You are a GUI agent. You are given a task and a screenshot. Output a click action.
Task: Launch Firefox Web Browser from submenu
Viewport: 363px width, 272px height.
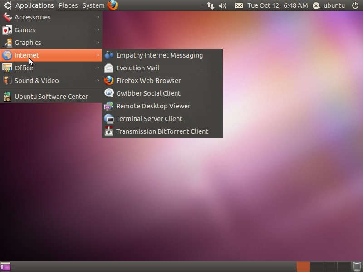point(162,81)
